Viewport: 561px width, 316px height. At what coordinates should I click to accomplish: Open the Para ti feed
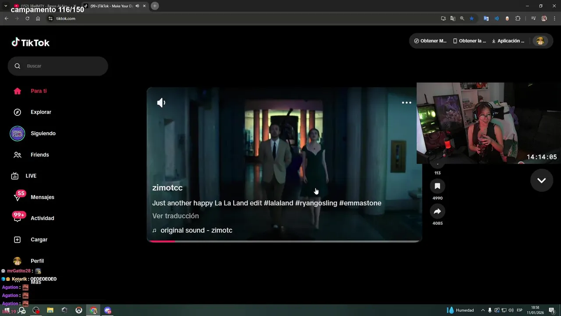pyautogui.click(x=39, y=91)
